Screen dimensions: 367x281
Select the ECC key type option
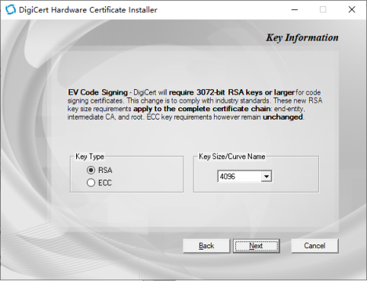point(91,183)
